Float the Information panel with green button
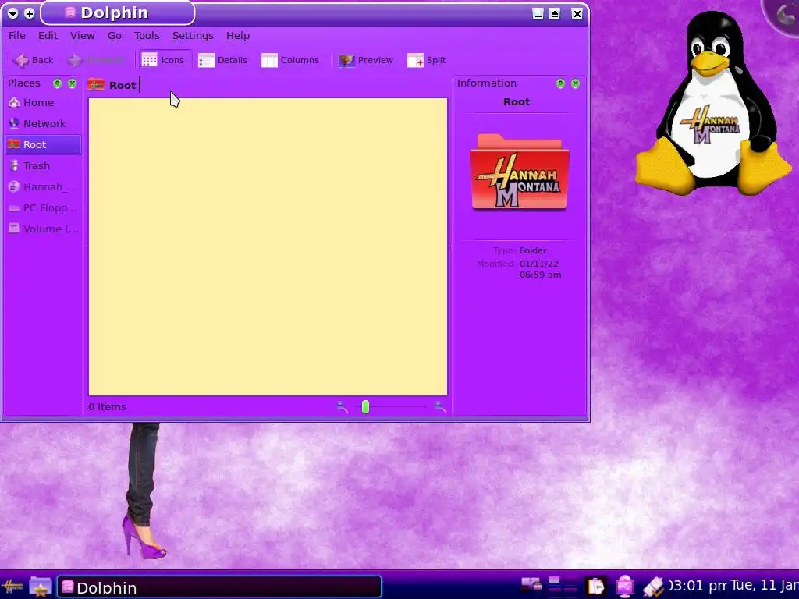Viewport: 799px width, 599px height. coord(560,83)
